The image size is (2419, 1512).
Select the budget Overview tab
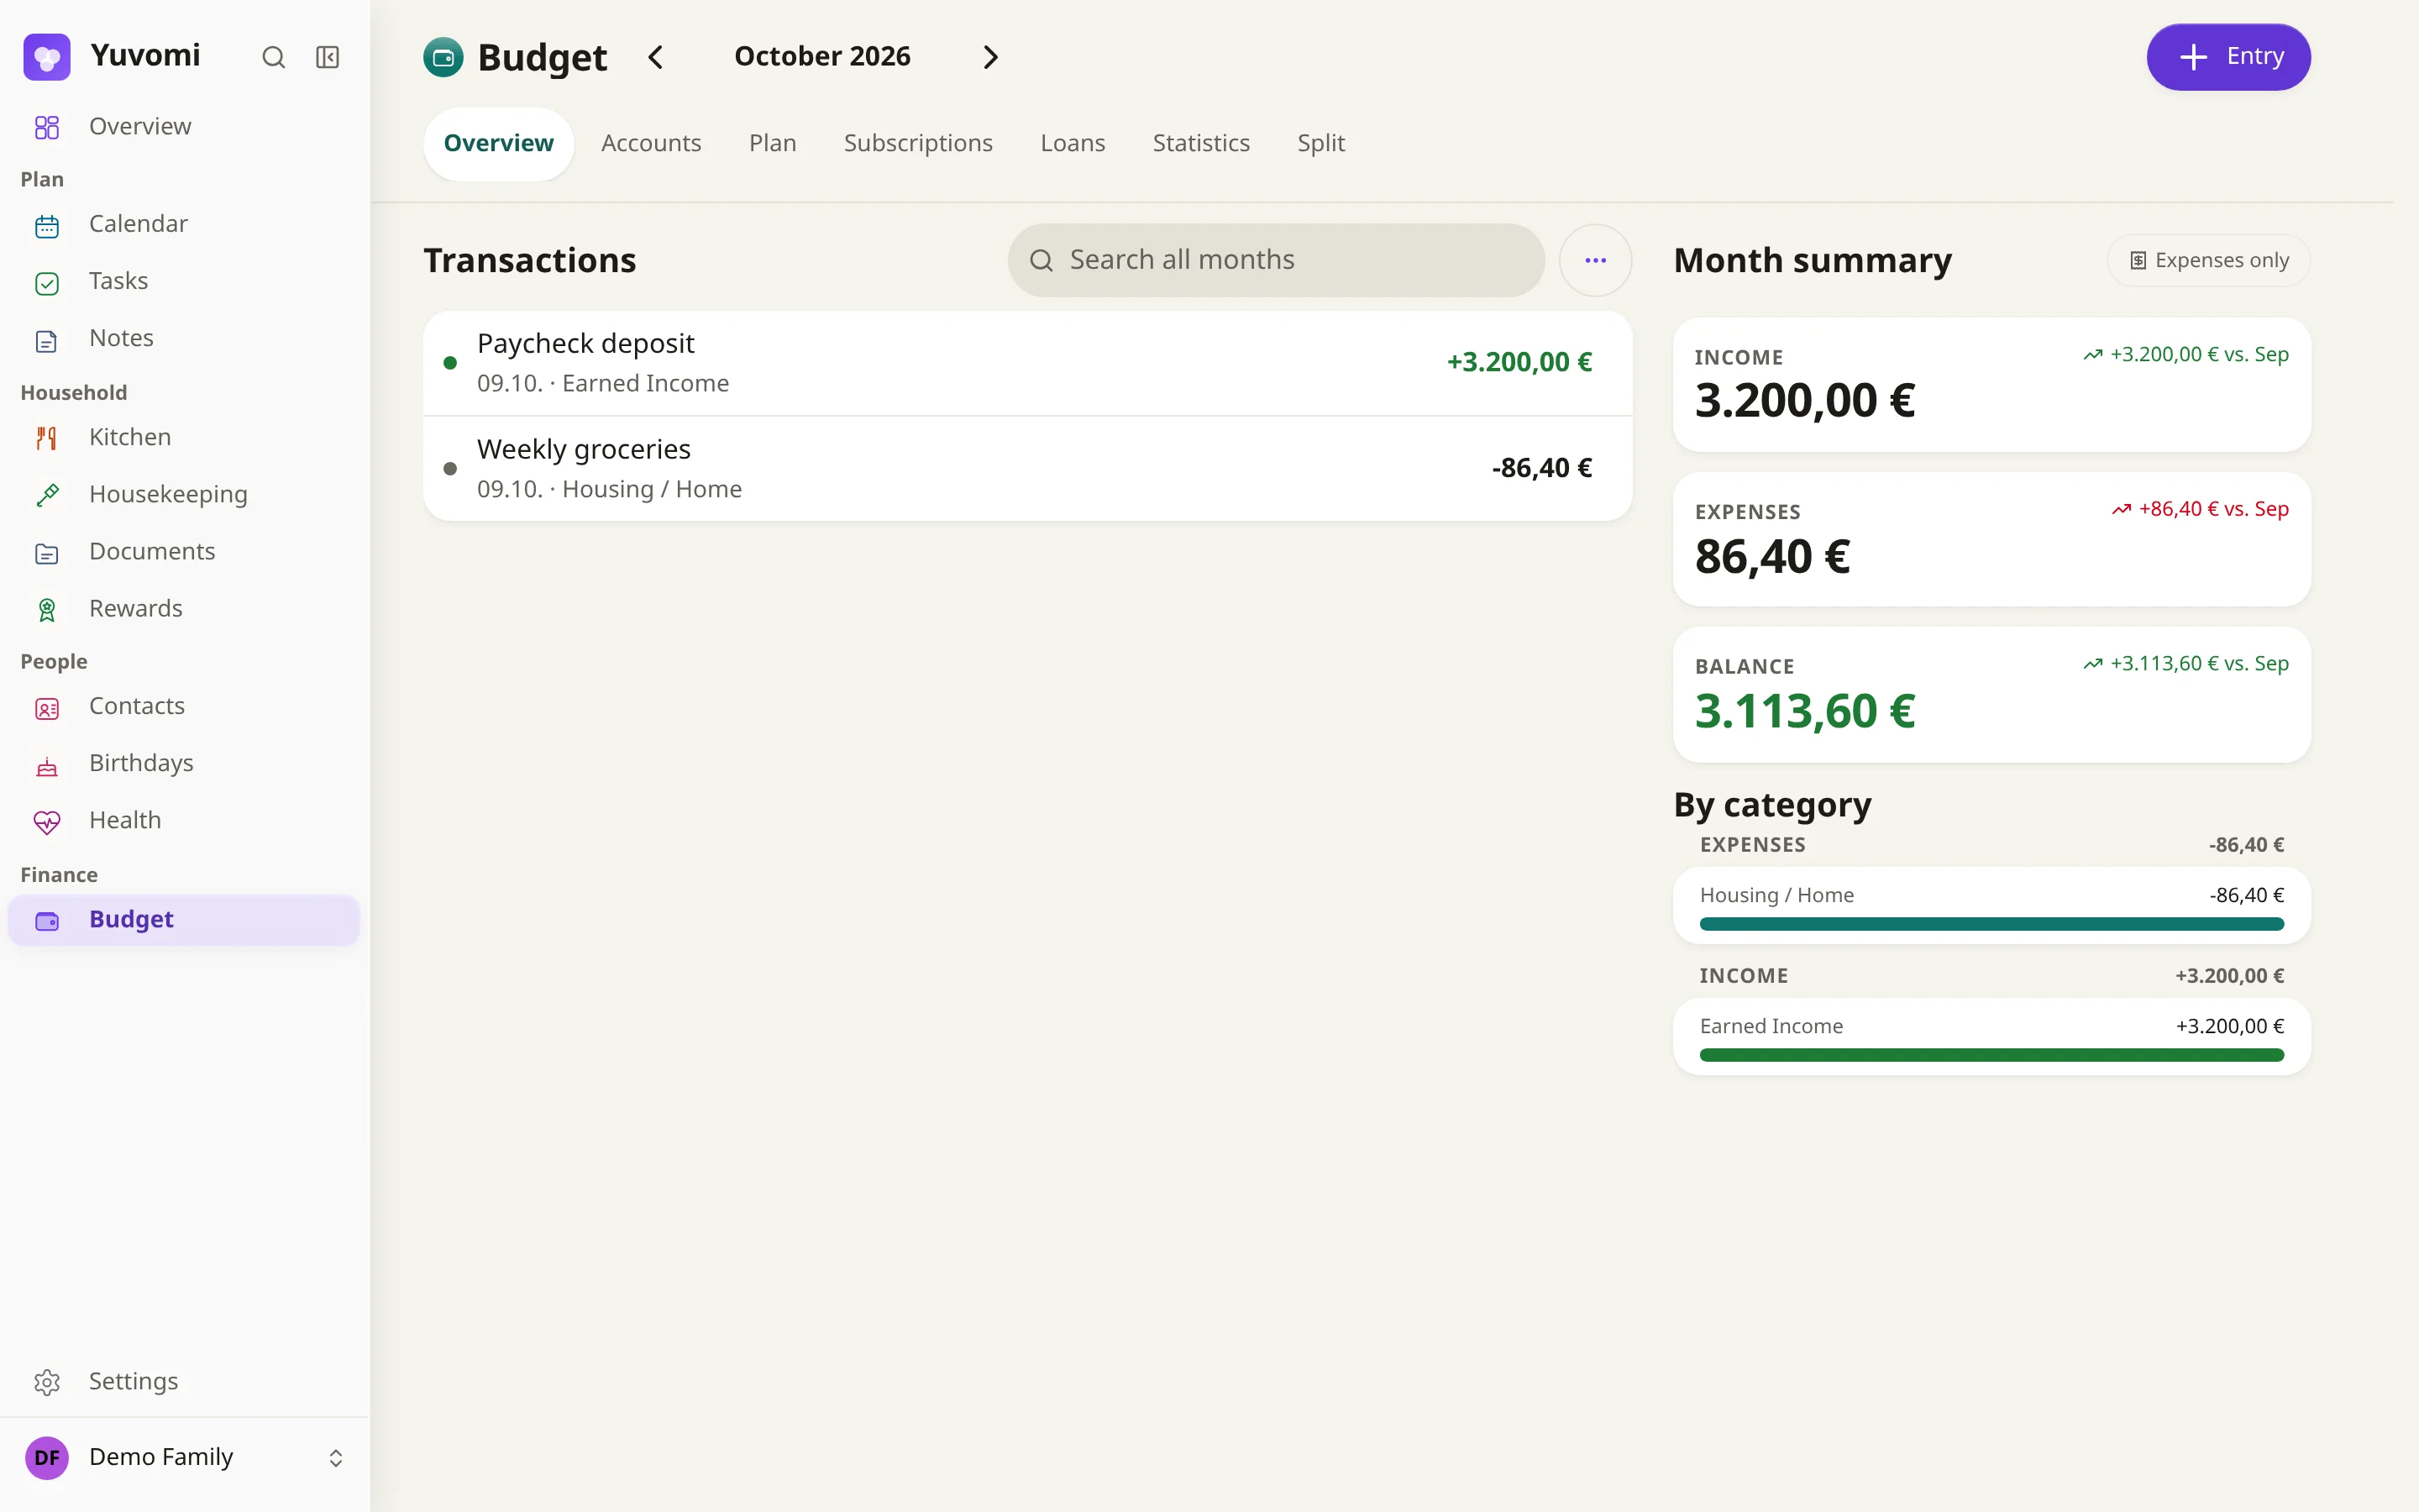coord(499,144)
